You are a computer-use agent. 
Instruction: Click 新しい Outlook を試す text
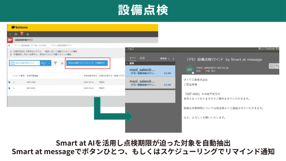tap(268, 49)
